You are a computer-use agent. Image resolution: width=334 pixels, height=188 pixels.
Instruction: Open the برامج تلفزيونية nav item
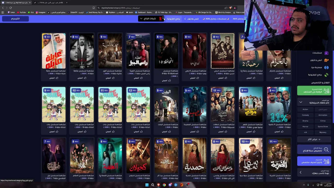[173, 19]
